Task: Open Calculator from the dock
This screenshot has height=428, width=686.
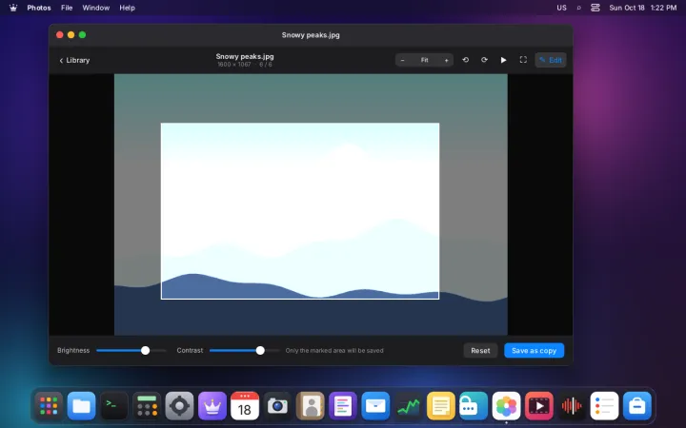Action: (147, 406)
